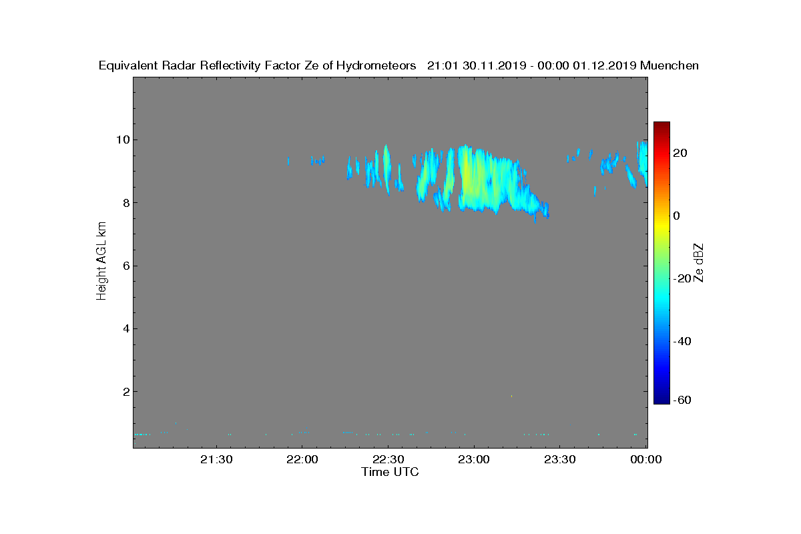Click the colorbar value -40 label
The width and height of the screenshot is (801, 534).
(x=683, y=342)
